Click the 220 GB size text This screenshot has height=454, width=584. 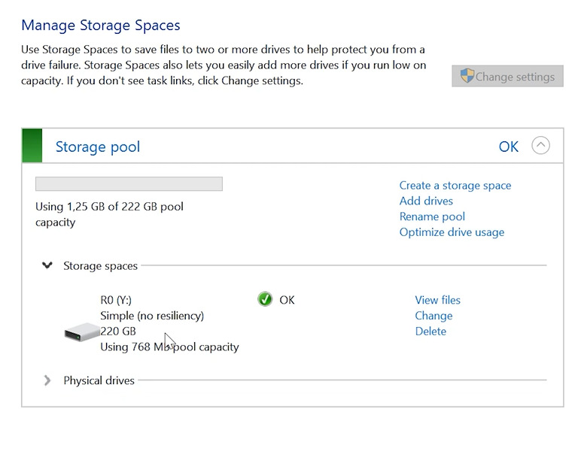point(118,331)
